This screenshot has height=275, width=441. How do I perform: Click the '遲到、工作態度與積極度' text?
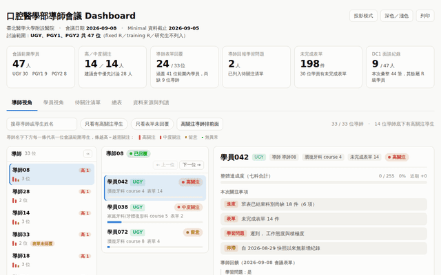click(277, 234)
